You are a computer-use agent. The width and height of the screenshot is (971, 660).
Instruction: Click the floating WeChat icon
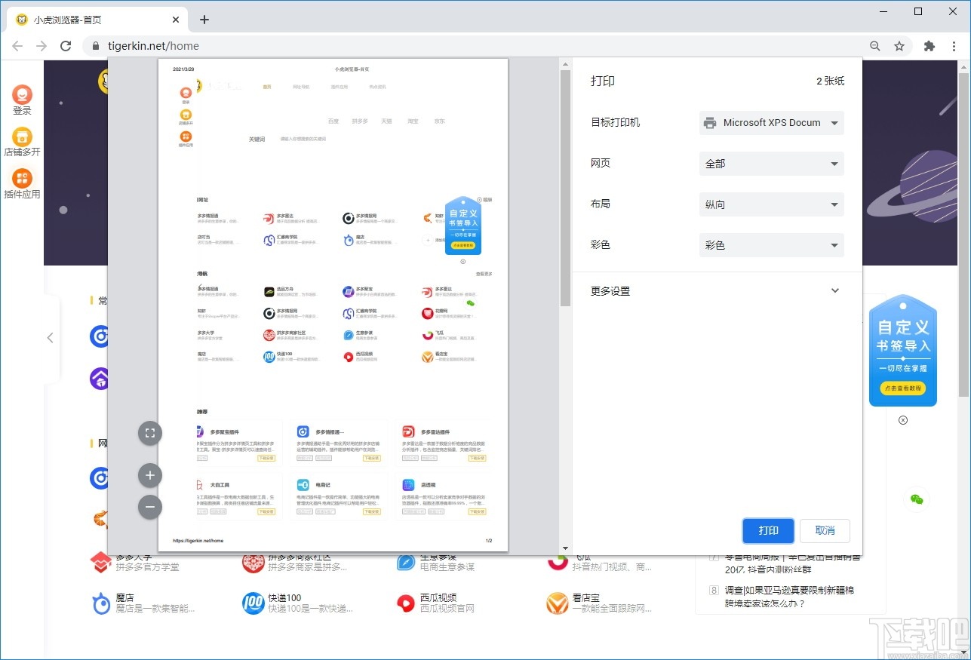pos(917,498)
